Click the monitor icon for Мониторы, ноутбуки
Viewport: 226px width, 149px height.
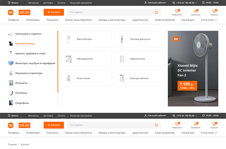click(x=11, y=63)
